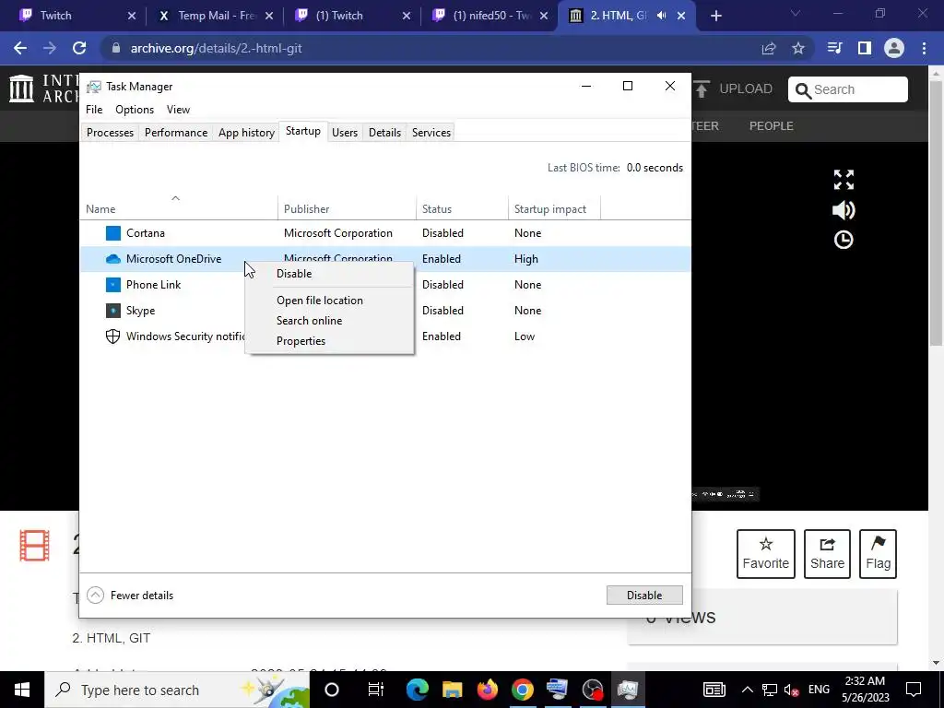944x708 pixels.
Task: Open the File menu in Task Manager
Action: tap(94, 110)
